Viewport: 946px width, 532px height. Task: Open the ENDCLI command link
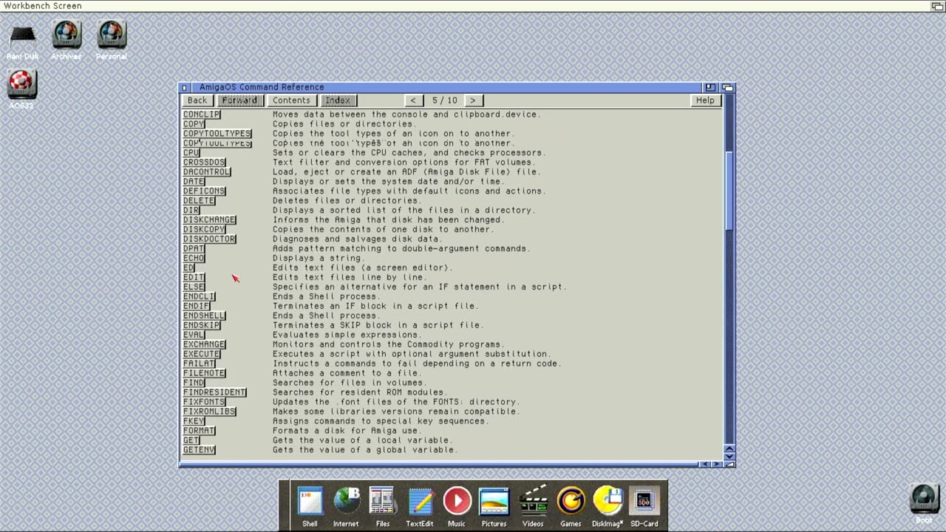tap(199, 297)
